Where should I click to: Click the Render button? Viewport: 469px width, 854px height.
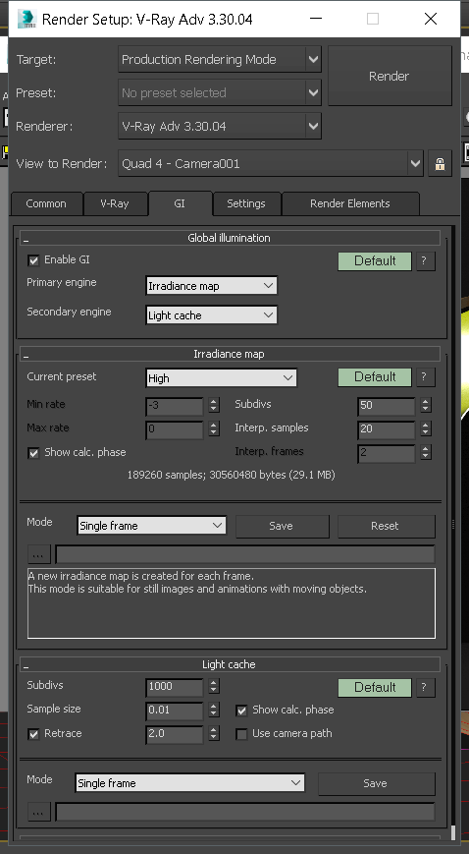389,76
